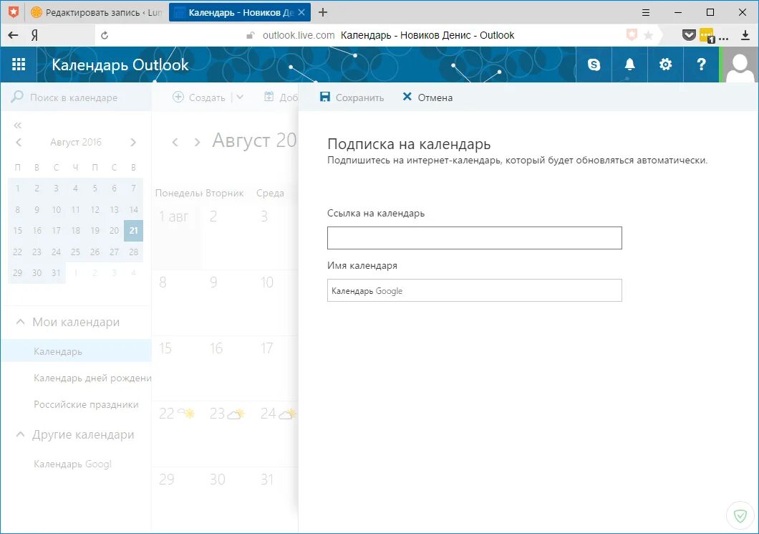Click 1 авг cell in main calendar
The height and width of the screenshot is (534, 759).
click(x=177, y=237)
